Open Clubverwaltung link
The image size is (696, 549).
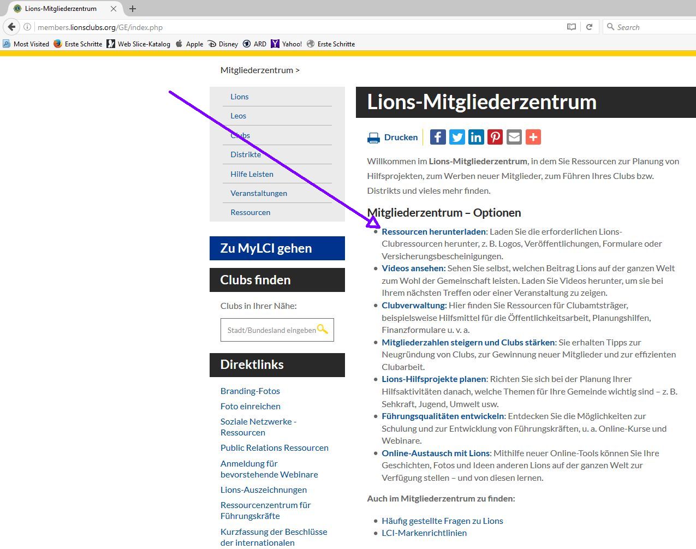[x=414, y=305]
